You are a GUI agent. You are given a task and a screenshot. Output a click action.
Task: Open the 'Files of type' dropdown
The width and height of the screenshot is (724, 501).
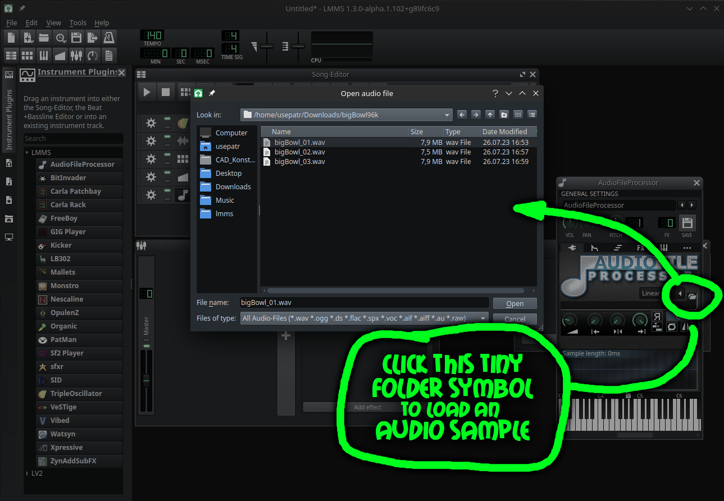pyautogui.click(x=482, y=318)
